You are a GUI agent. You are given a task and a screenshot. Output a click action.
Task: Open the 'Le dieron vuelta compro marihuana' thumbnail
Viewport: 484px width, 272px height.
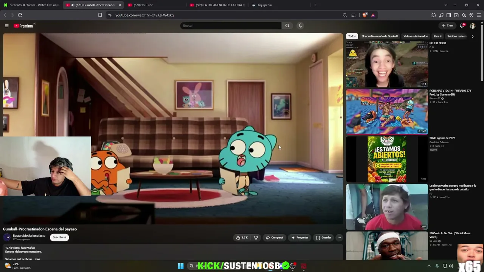387,207
